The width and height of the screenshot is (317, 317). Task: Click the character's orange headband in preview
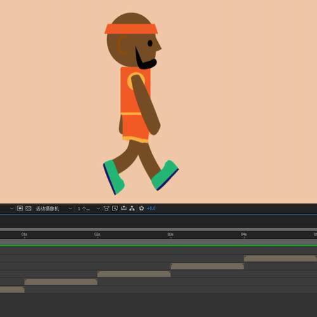click(x=131, y=29)
